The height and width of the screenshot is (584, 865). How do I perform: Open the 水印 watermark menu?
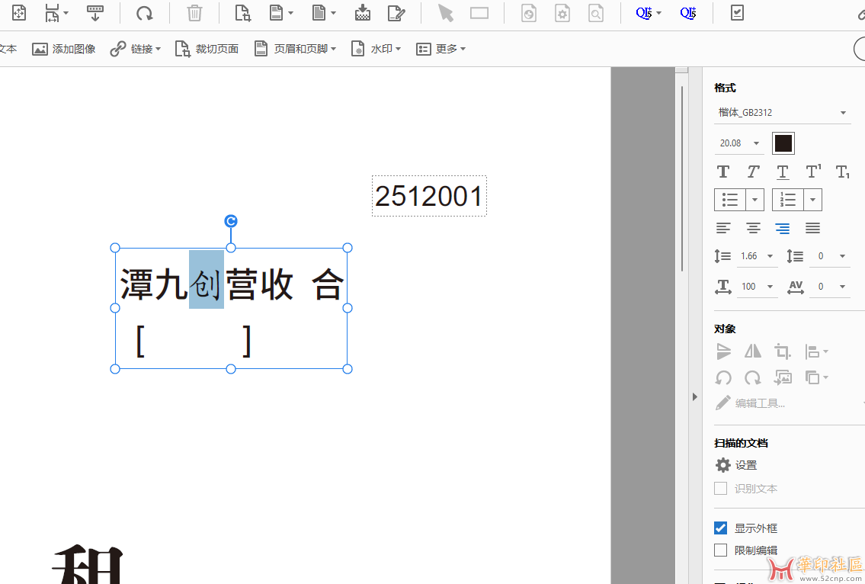tap(376, 49)
